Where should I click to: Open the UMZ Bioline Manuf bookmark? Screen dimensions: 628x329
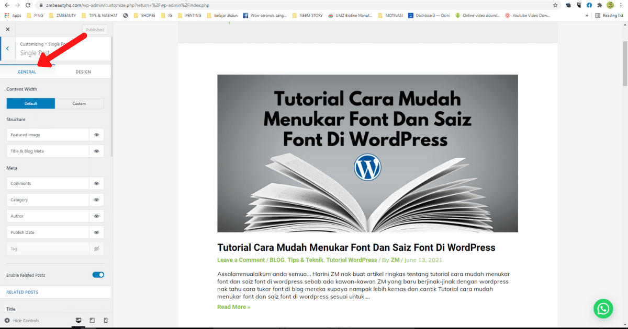coord(351,15)
